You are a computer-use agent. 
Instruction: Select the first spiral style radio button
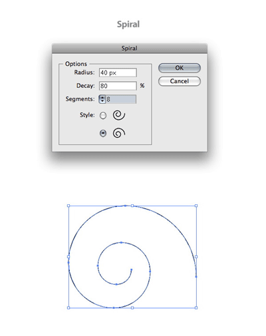[x=103, y=116]
